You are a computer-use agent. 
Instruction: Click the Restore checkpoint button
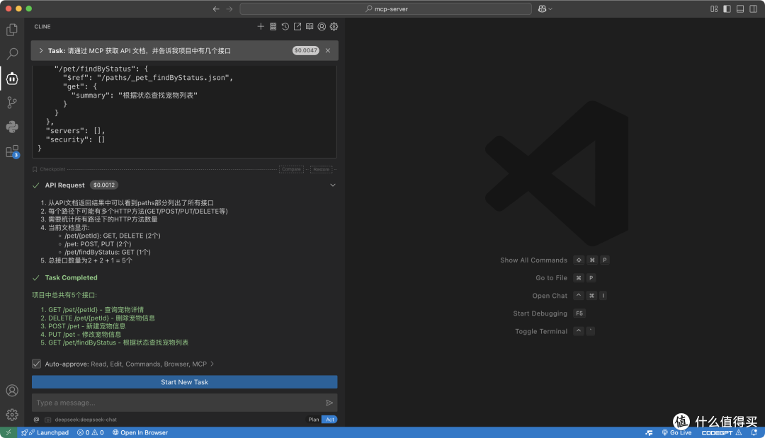(321, 170)
